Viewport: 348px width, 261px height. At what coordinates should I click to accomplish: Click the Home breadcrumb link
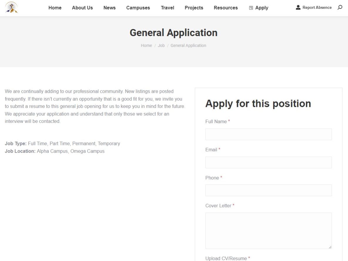point(146,46)
